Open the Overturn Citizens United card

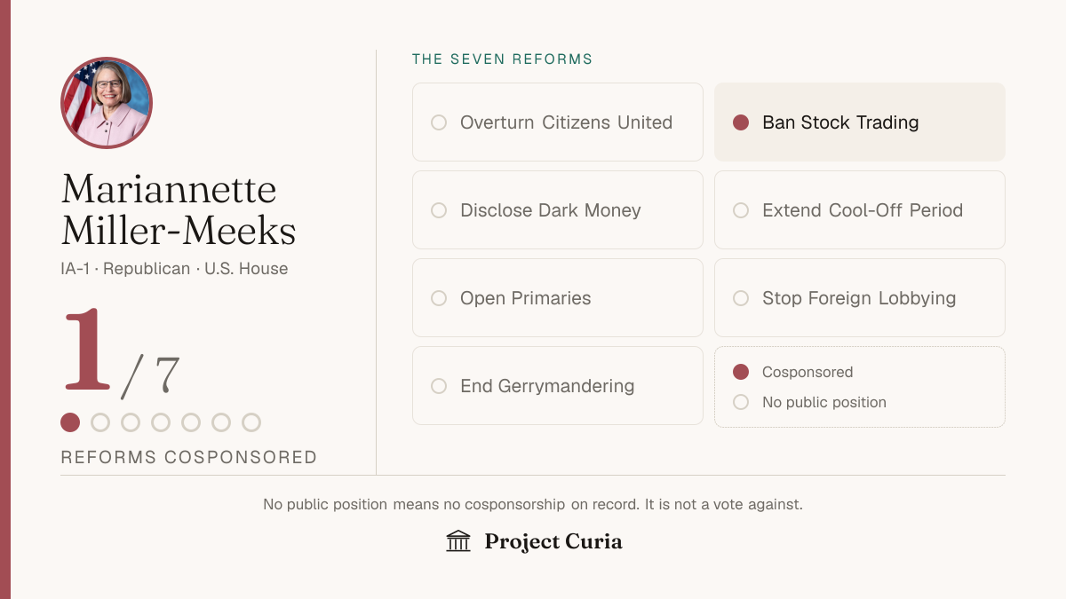[x=558, y=122]
